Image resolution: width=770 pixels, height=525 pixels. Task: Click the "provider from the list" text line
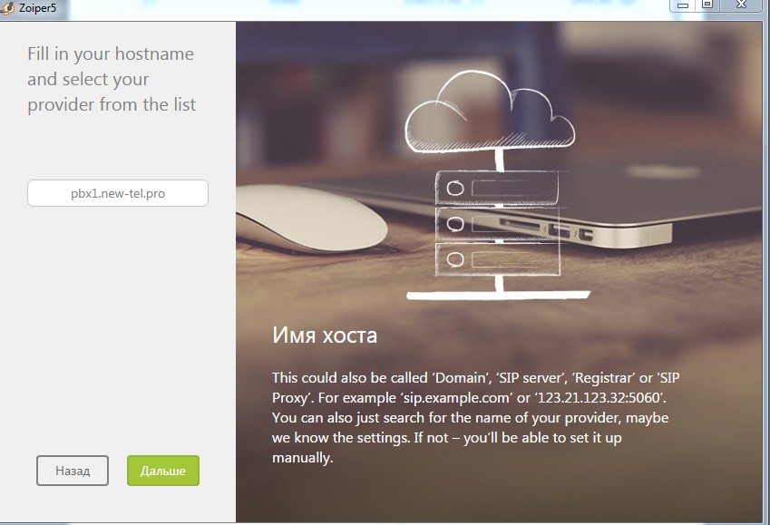pyautogui.click(x=112, y=104)
